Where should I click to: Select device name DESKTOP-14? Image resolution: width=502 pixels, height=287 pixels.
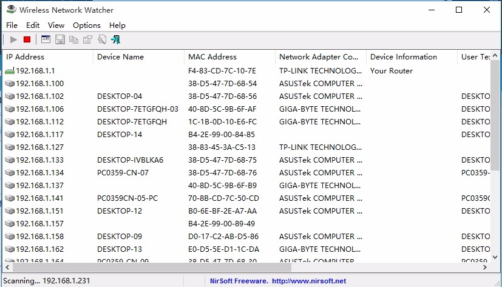[120, 134]
